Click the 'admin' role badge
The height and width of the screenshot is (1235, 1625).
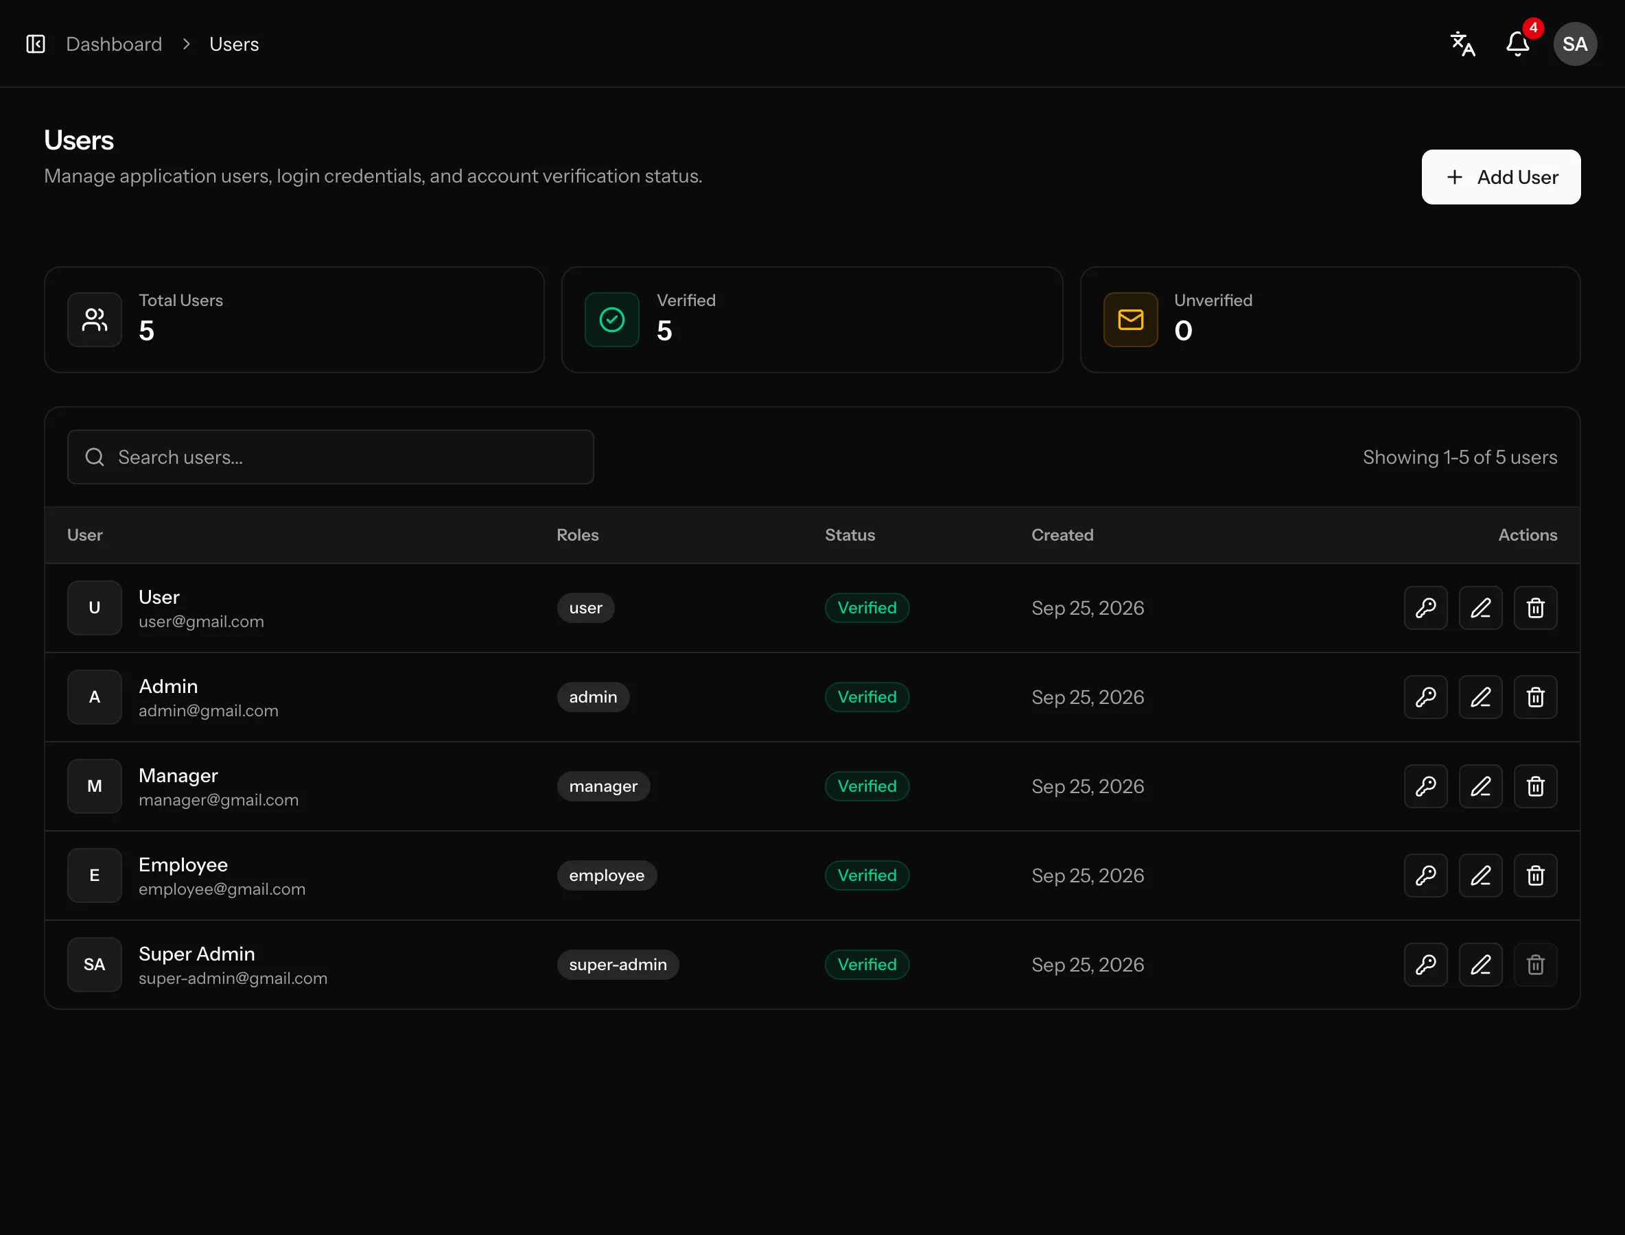(593, 697)
